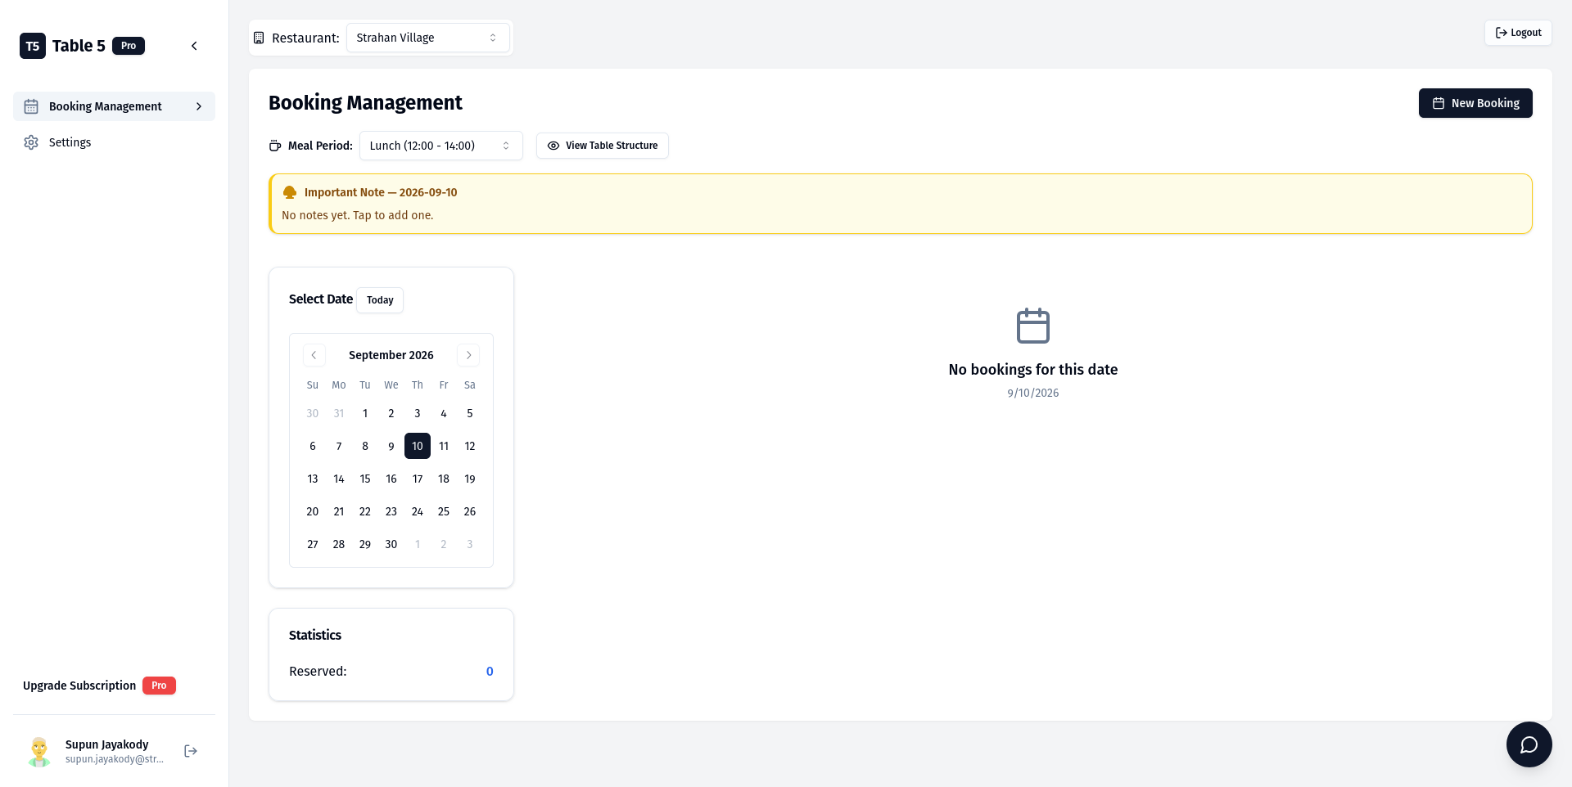Click the Meal Period coffee cup icon

click(x=275, y=146)
